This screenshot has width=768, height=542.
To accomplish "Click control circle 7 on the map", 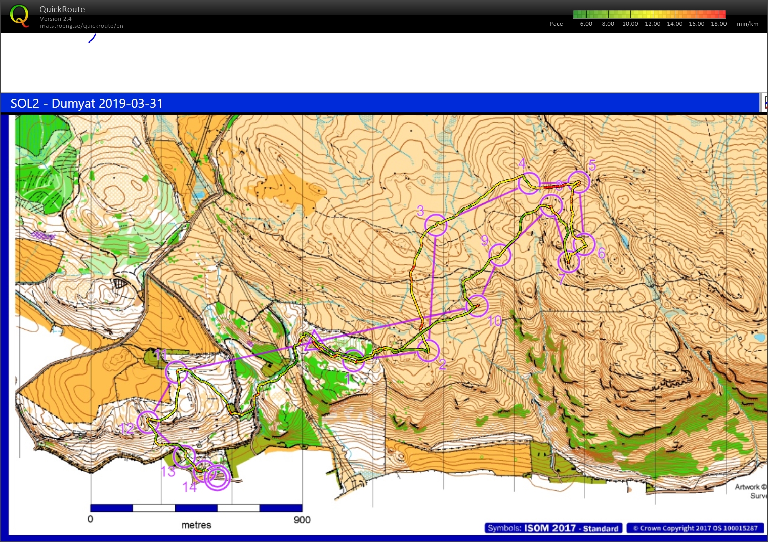I will click(569, 261).
